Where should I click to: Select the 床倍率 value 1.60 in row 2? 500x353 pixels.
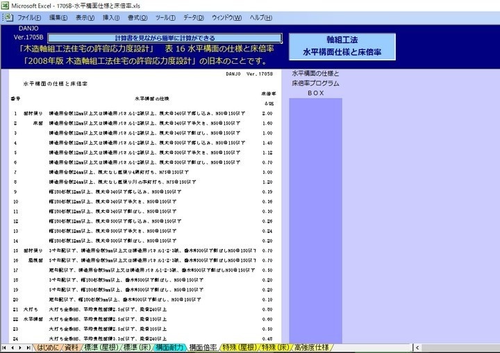[x=267, y=123]
